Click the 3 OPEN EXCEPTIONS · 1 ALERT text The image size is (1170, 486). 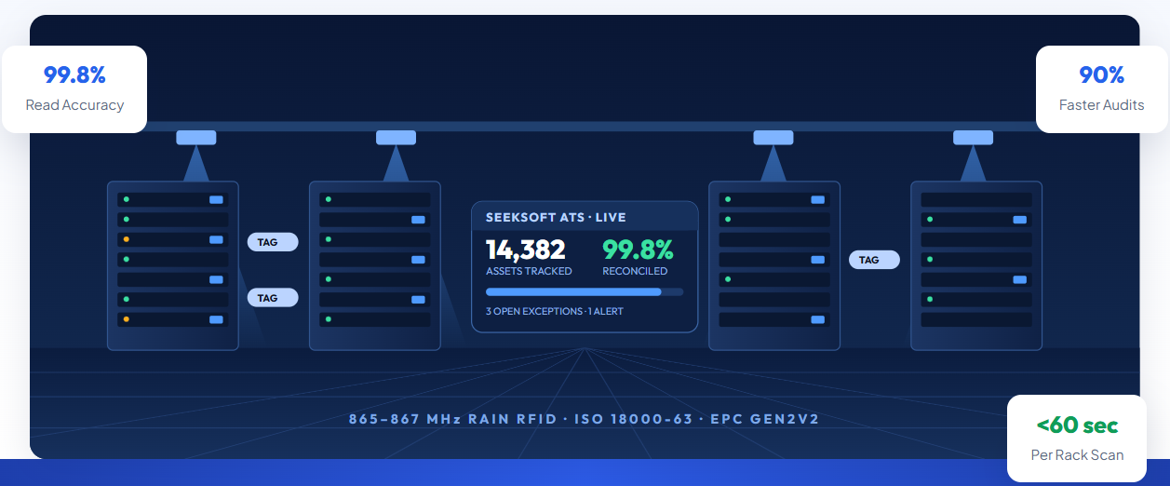555,311
